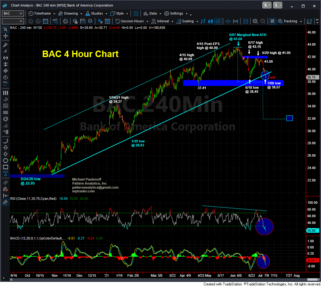Click the window with gear icon

click(x=108, y=21)
